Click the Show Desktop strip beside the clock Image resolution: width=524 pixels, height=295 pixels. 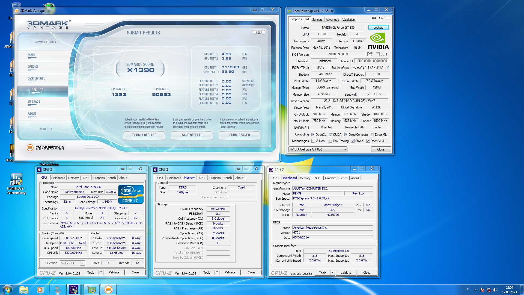tap(522, 290)
